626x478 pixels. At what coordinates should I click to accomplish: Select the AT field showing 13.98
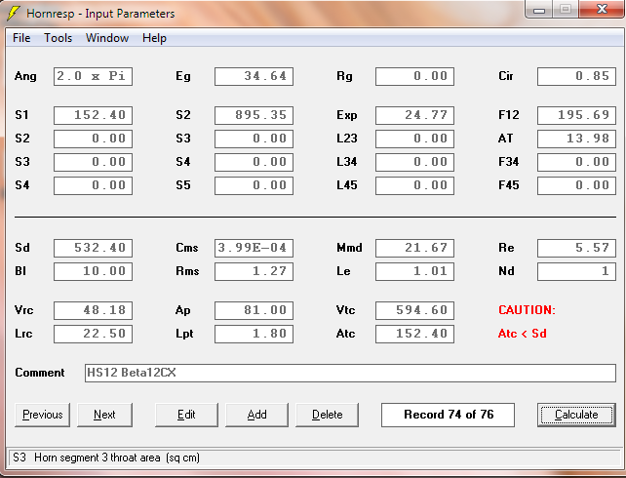point(576,139)
